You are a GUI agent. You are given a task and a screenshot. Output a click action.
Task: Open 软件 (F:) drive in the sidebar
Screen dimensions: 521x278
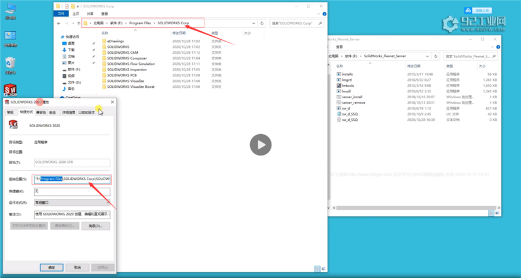click(x=74, y=69)
